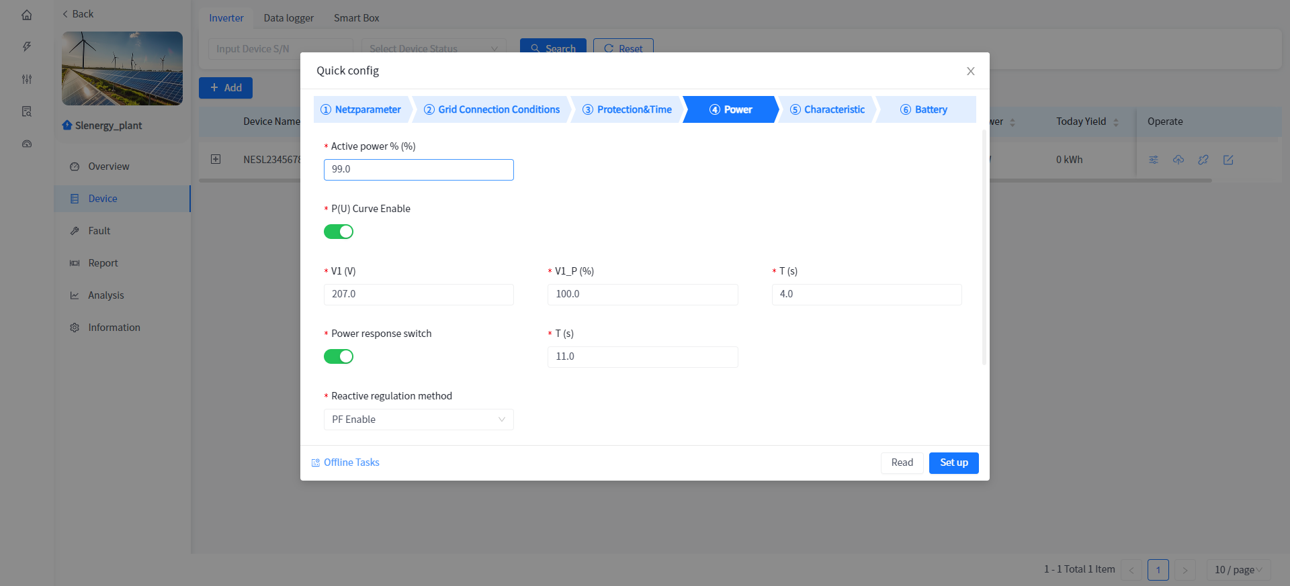Open parameter settings icon in Operate column

point(1154,160)
